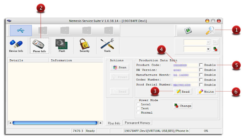Expand the lower combo box arrow
This screenshot has height=139, width=246.
[x=208, y=49]
